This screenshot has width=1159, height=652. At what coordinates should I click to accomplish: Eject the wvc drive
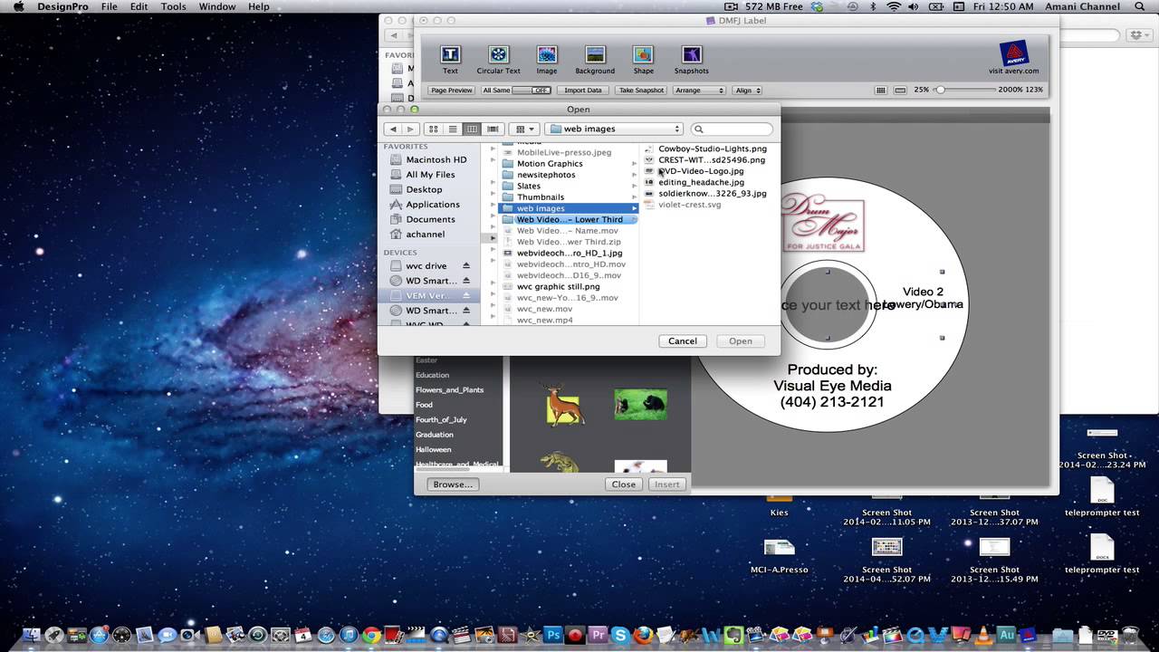point(466,266)
